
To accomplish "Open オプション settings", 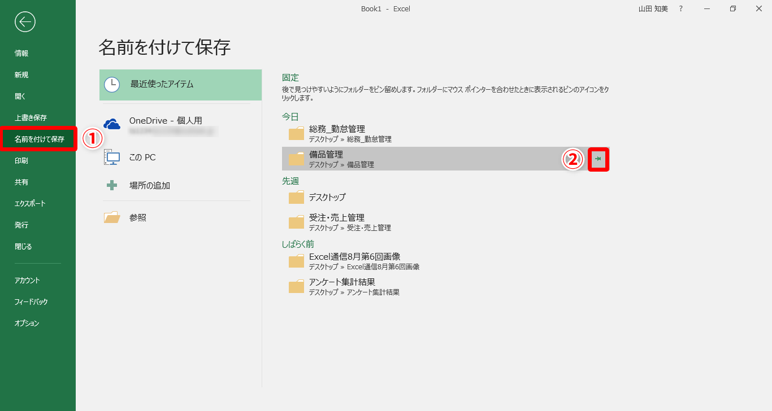I will point(27,323).
